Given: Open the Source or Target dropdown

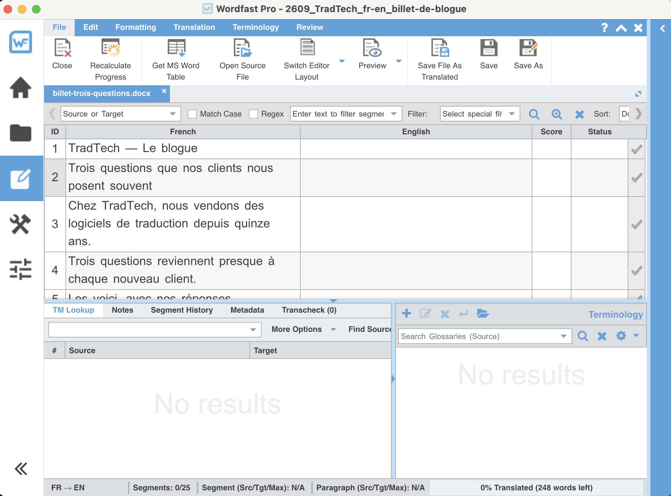Looking at the screenshot, I should 121,114.
